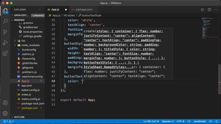Click StyleSheet.NamedStyles link in hover popup

pos(108,67)
